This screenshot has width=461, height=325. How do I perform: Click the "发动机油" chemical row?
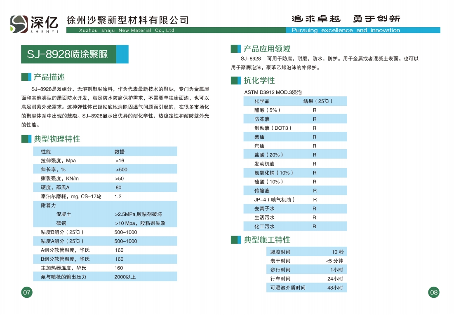295,164
